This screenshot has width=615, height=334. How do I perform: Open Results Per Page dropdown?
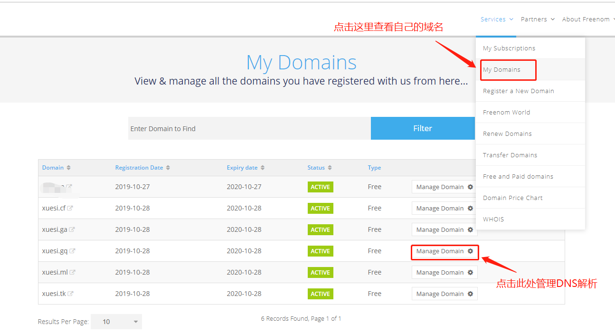pos(116,322)
